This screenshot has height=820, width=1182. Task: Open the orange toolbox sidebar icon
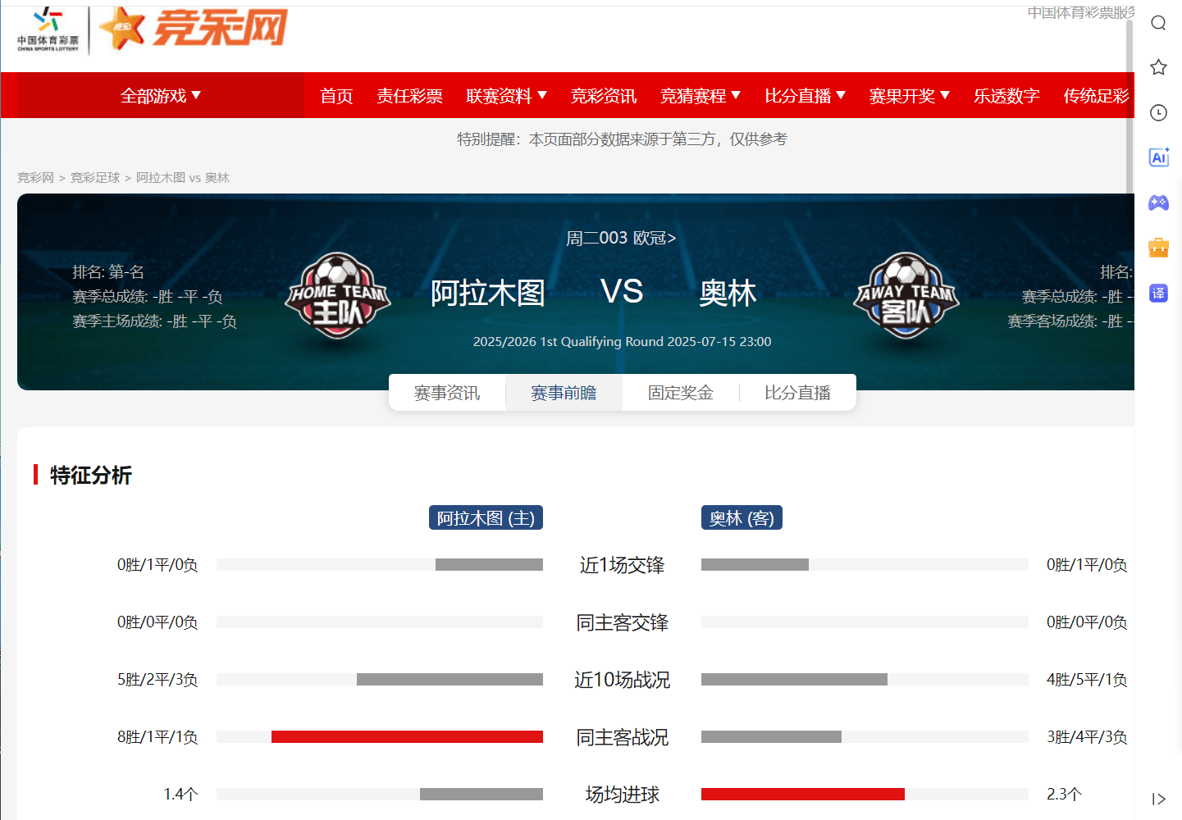1158,248
